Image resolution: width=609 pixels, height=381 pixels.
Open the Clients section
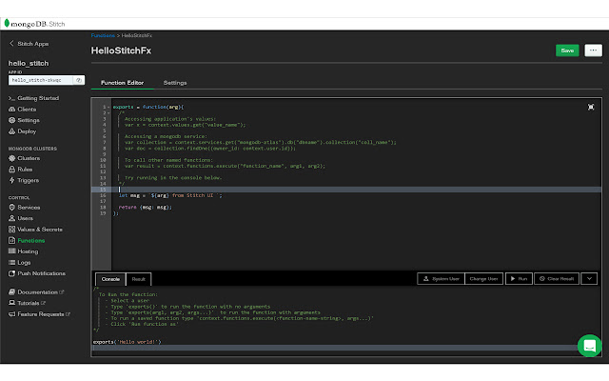click(x=23, y=110)
